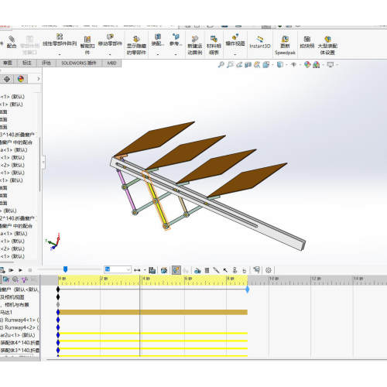Select the Smart Fasteners (智能扣件) icon
The image size is (387, 387).
87,45
